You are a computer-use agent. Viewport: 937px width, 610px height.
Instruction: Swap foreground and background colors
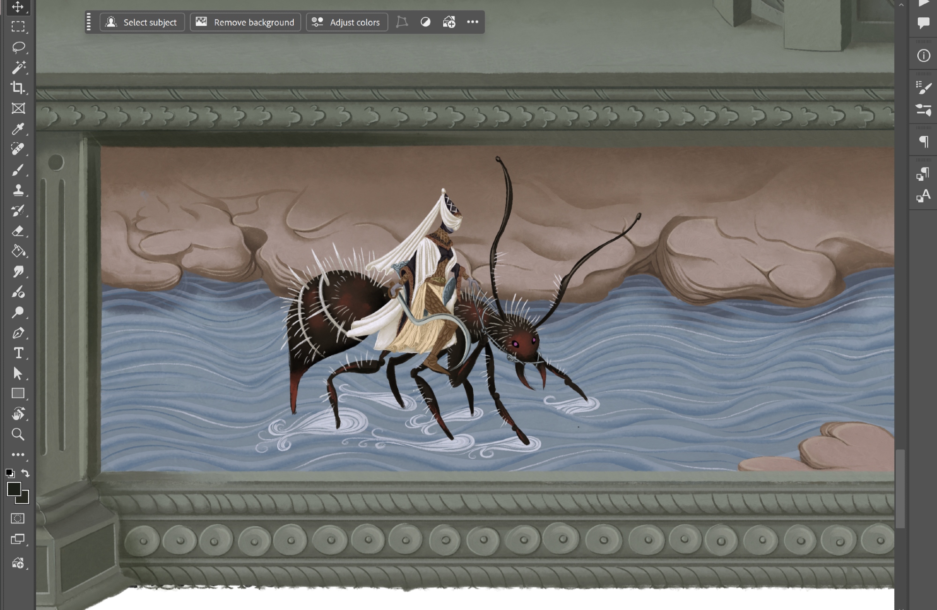tap(26, 473)
